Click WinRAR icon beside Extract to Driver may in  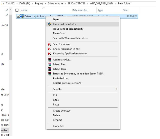pyautogui.click(x=49, y=74)
